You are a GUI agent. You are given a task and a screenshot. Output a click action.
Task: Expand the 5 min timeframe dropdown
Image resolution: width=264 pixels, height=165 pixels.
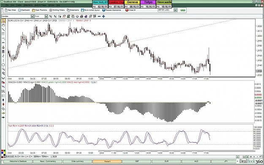(46, 16)
